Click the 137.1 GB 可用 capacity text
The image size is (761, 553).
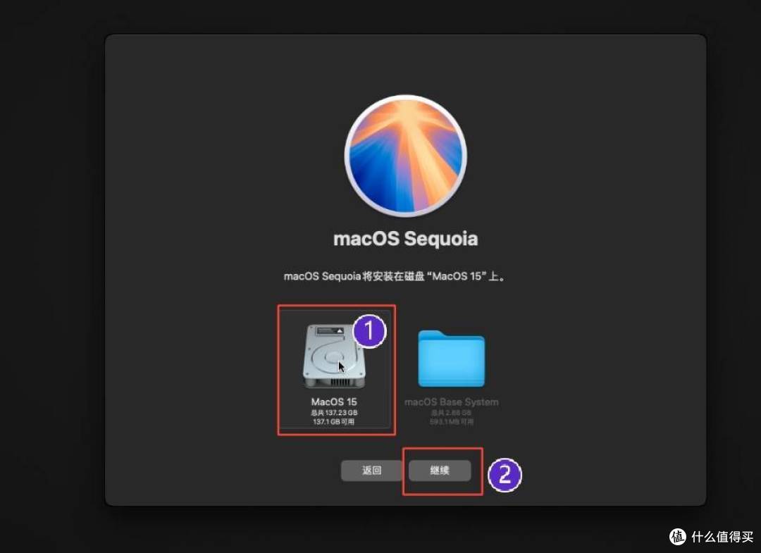tap(333, 420)
